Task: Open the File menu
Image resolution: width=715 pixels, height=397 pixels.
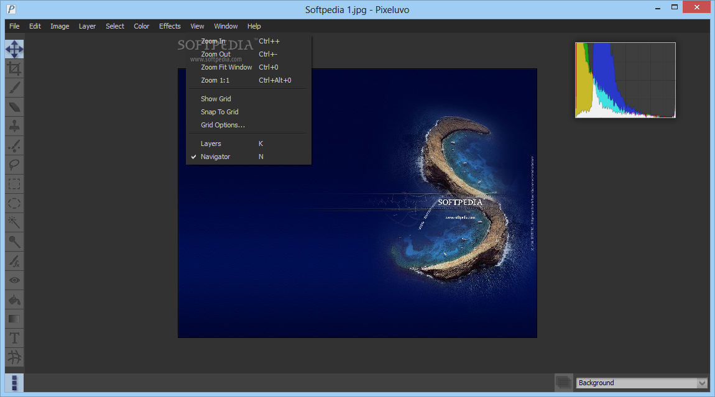Action: click(x=14, y=26)
